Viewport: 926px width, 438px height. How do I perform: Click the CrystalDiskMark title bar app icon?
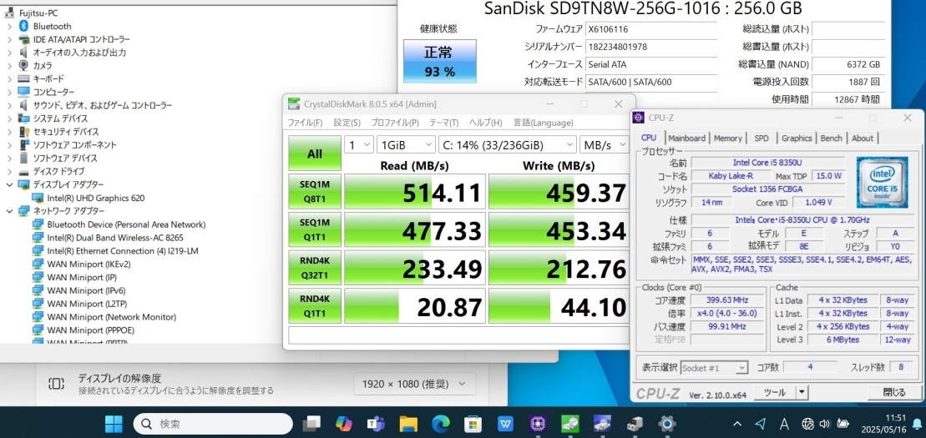pos(294,104)
